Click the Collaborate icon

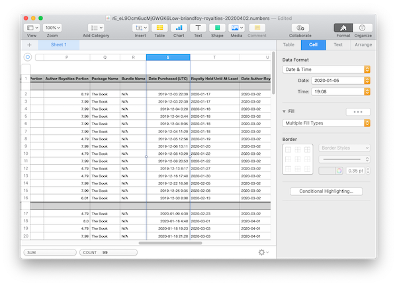300,28
